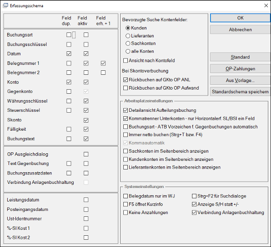Click the Bei Skontoverbuchung label

coord(145,71)
